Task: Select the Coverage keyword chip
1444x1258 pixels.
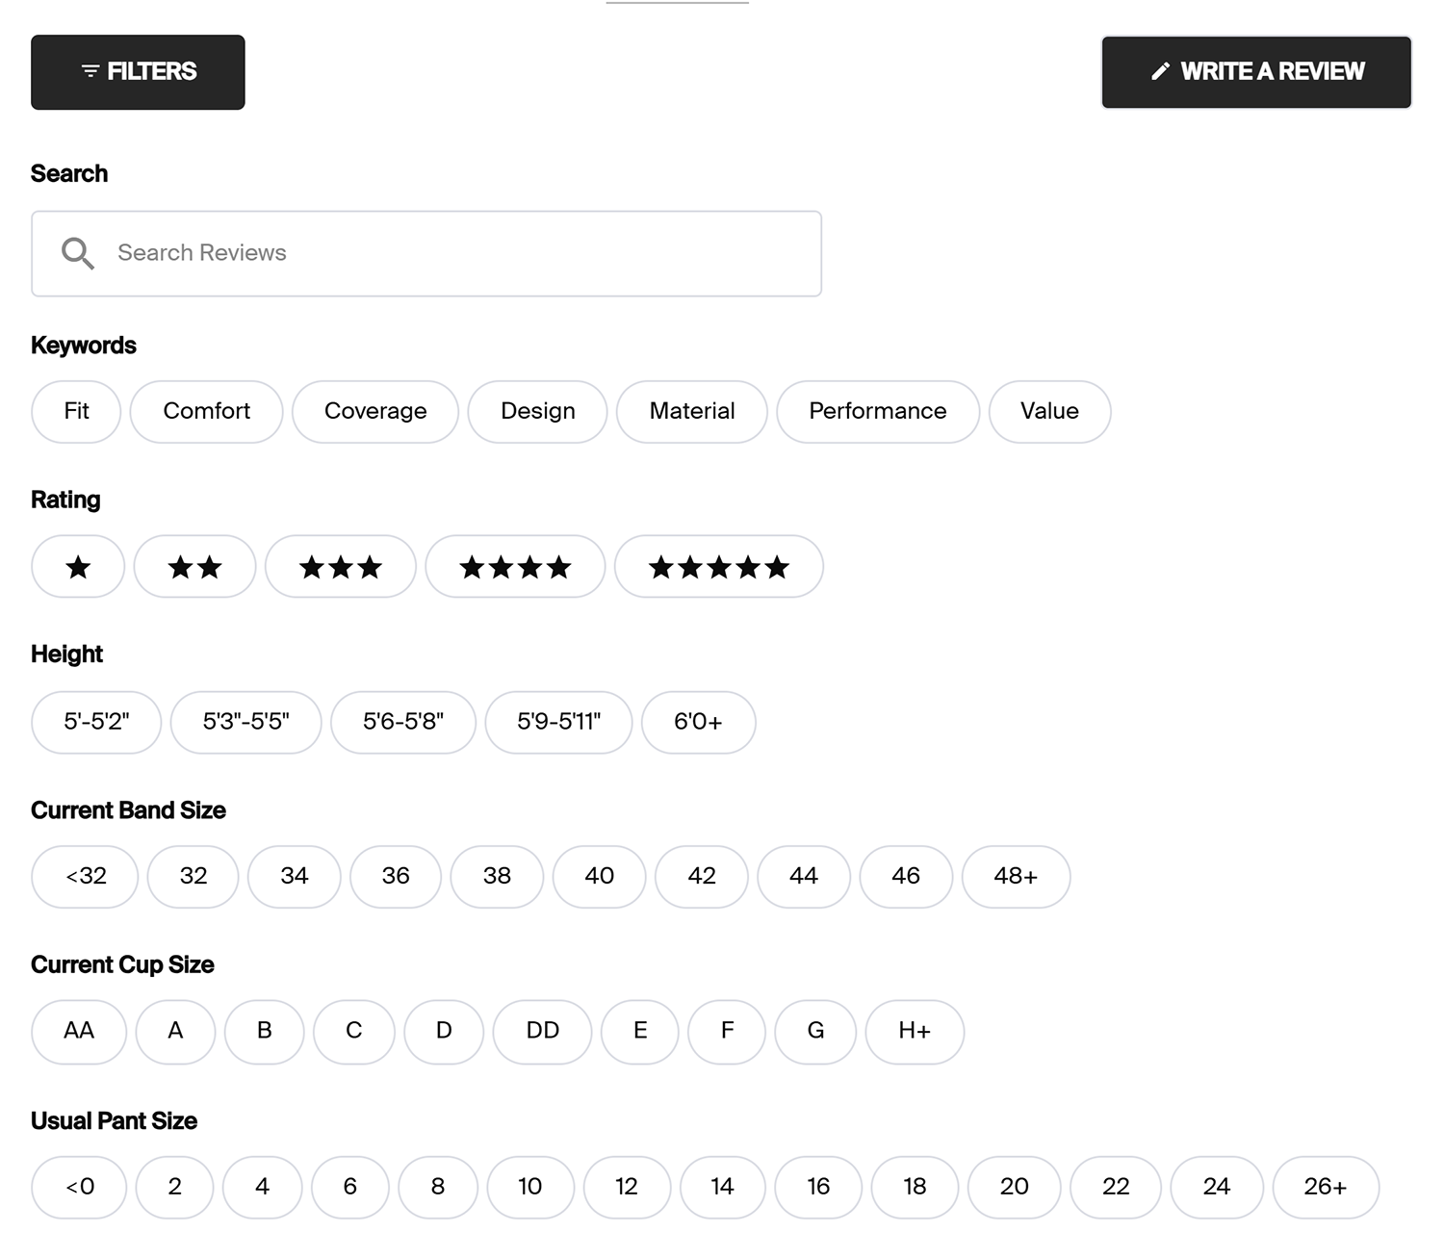Action: coord(375,412)
